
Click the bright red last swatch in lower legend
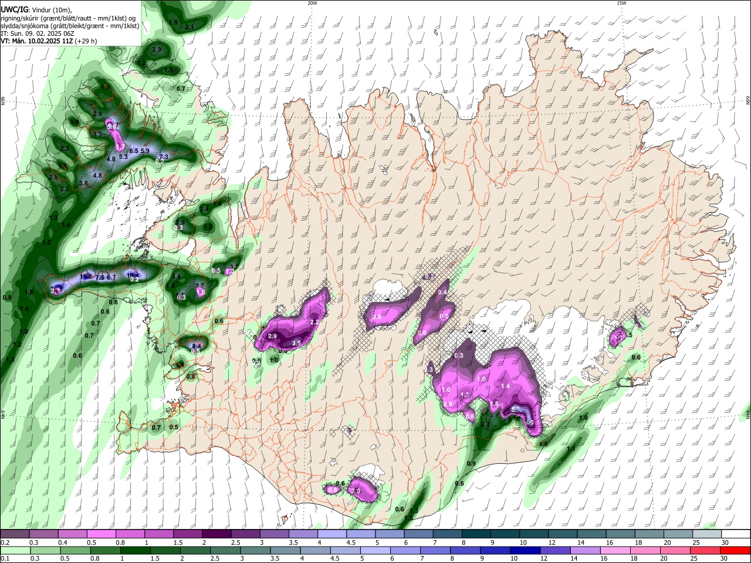(736, 551)
